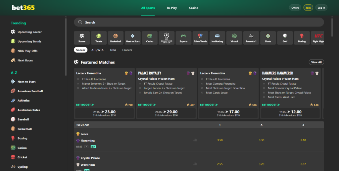The height and width of the screenshot is (171, 339).
Task: Open the Offers button
Action: [x=295, y=8]
